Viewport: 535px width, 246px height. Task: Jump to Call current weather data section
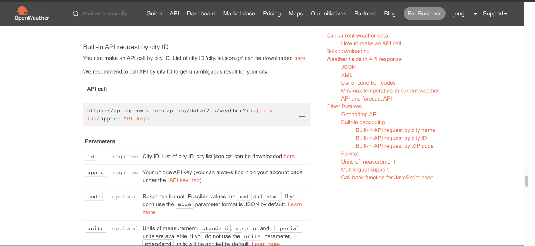point(357,36)
